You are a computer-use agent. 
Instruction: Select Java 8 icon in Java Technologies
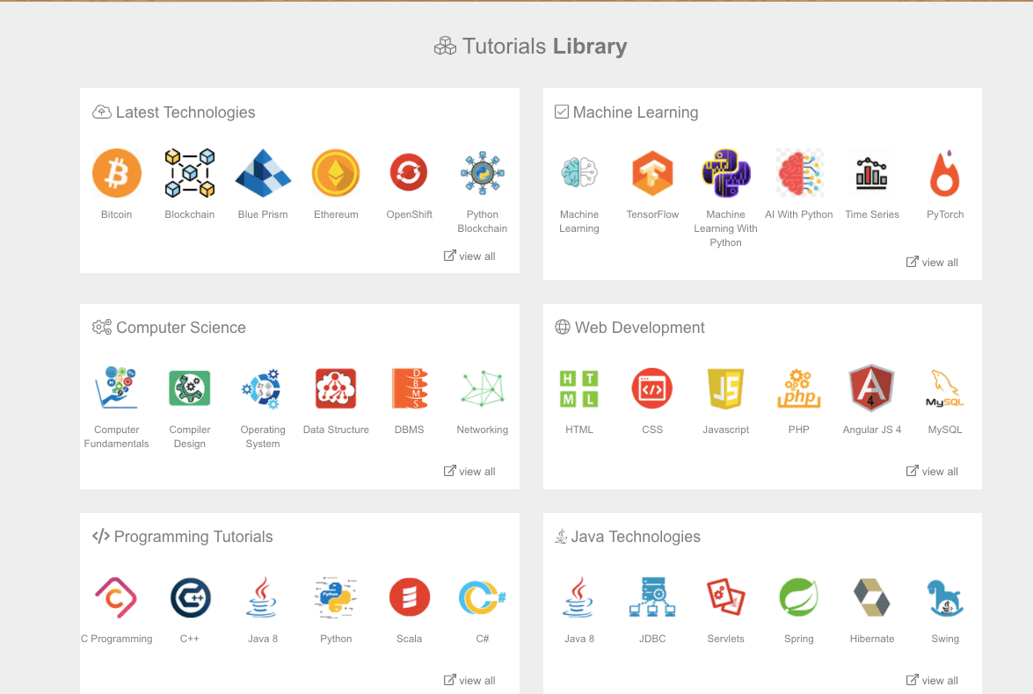click(578, 597)
